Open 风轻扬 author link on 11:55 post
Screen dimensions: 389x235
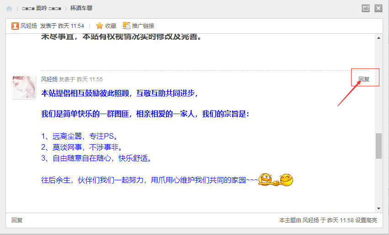[49, 79]
